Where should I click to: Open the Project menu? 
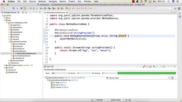pyautogui.click(x=72, y=1)
